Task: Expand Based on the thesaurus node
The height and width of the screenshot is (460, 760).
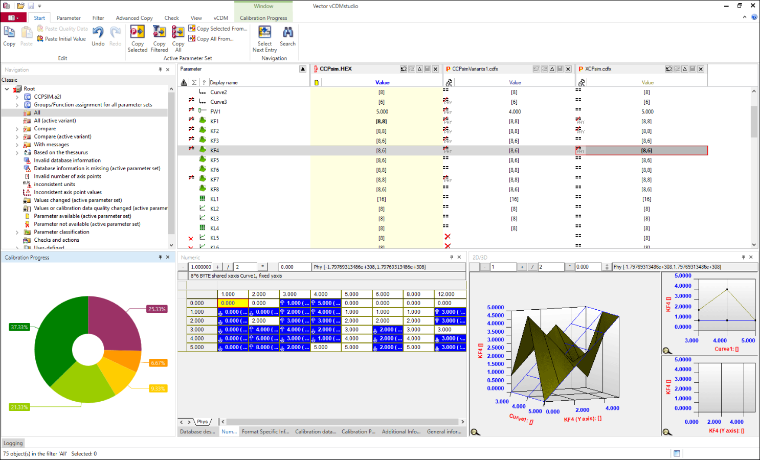Action: tap(17, 153)
